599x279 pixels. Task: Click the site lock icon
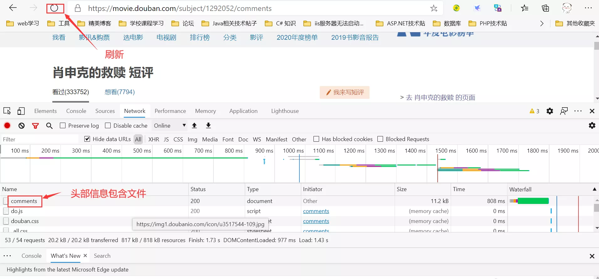(78, 8)
